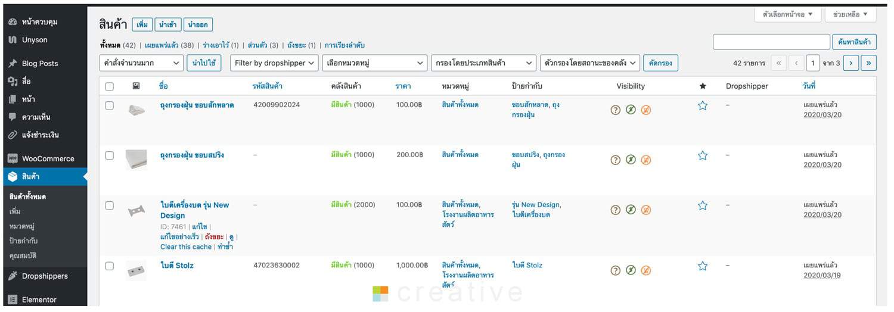The width and height of the screenshot is (894, 312).
Task: Open WooCommerce in the sidebar
Action: pos(48,159)
